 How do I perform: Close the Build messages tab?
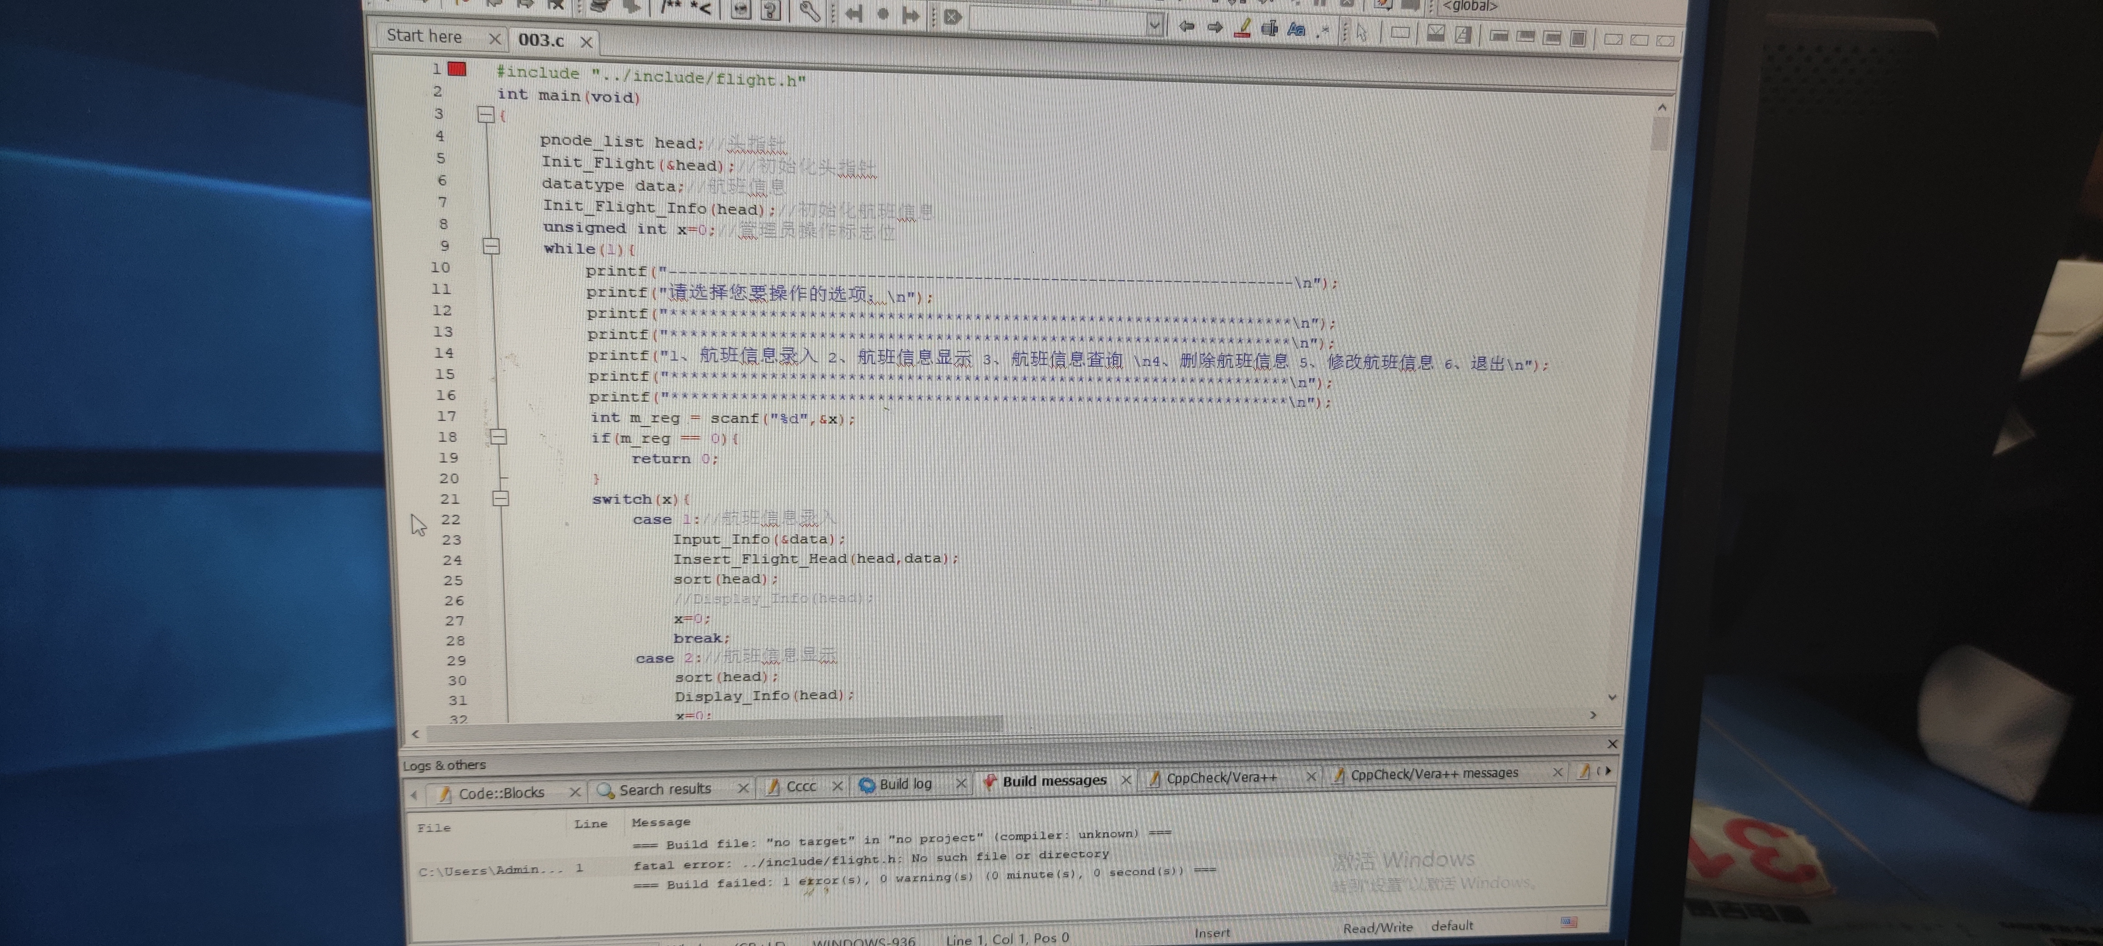point(1126,780)
